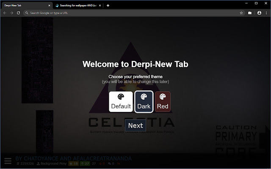Click the downvote arrow count
This screenshot has height=169, width=271.
click(x=102, y=164)
